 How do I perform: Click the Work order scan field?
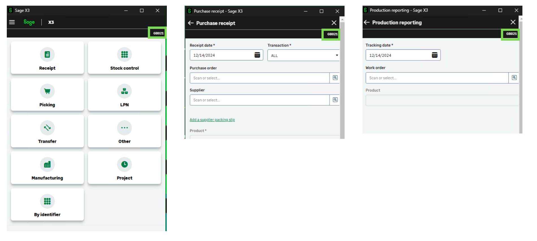pyautogui.click(x=437, y=78)
